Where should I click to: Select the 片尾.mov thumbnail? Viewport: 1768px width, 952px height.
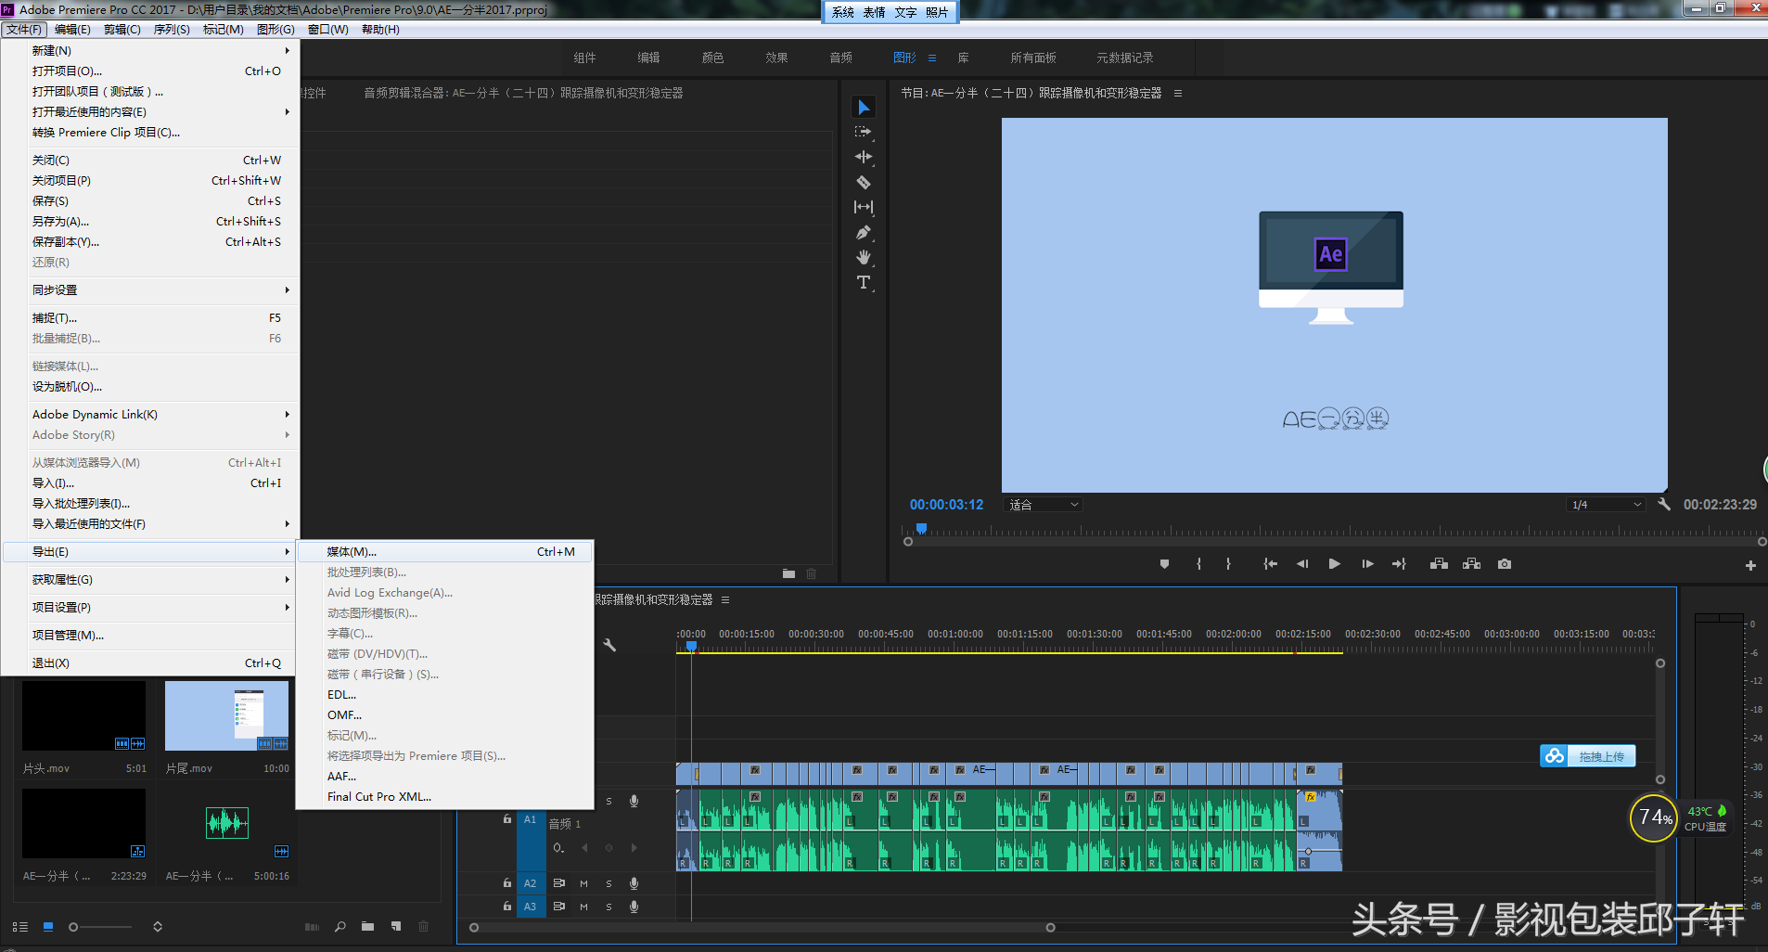click(x=227, y=716)
